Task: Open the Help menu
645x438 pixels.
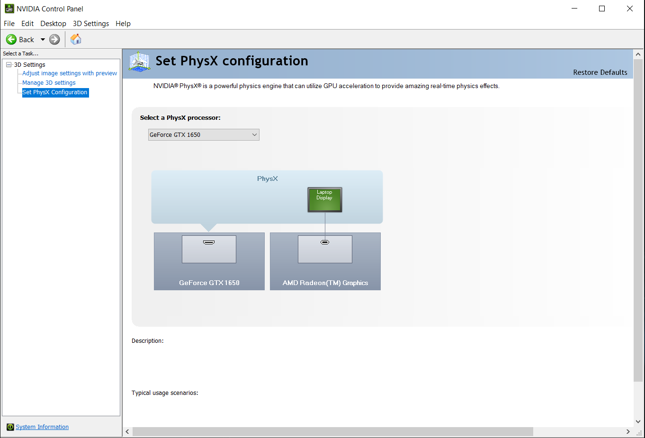Action: [x=123, y=24]
